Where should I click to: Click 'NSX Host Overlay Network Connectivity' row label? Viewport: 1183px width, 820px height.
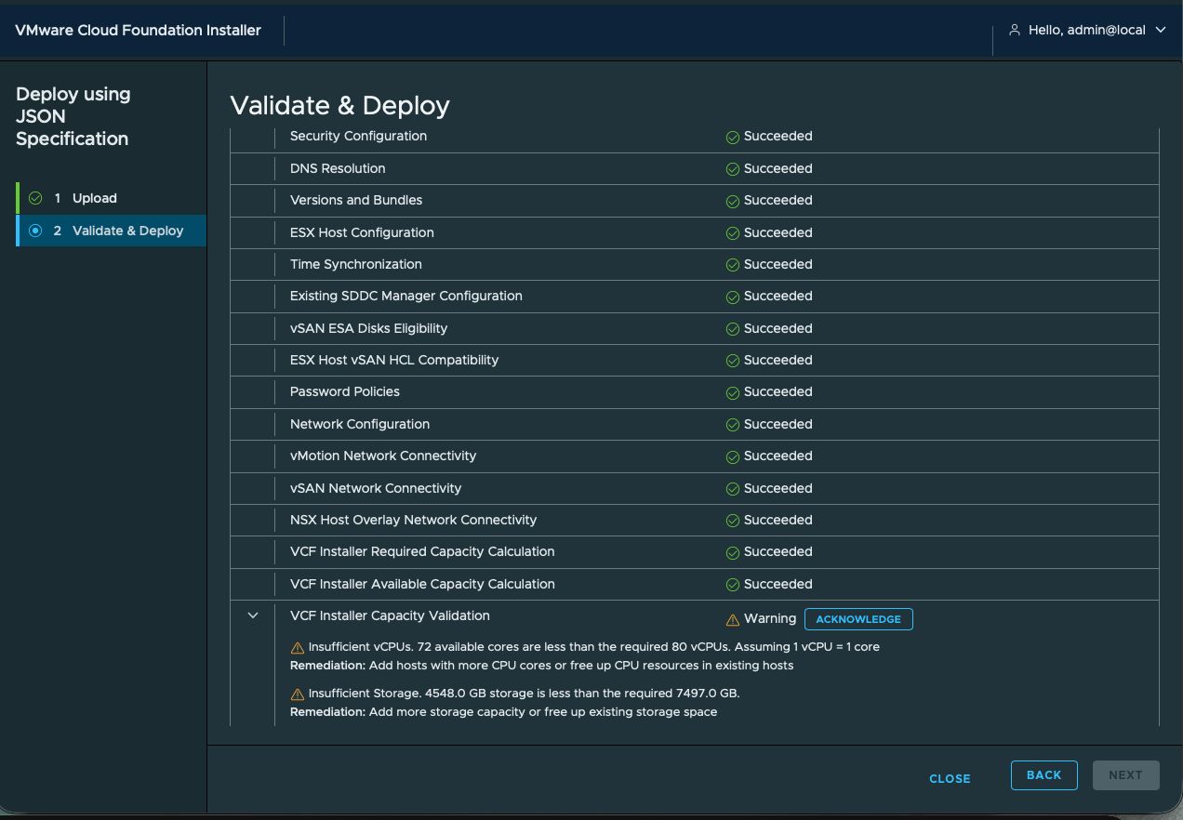pyautogui.click(x=414, y=520)
